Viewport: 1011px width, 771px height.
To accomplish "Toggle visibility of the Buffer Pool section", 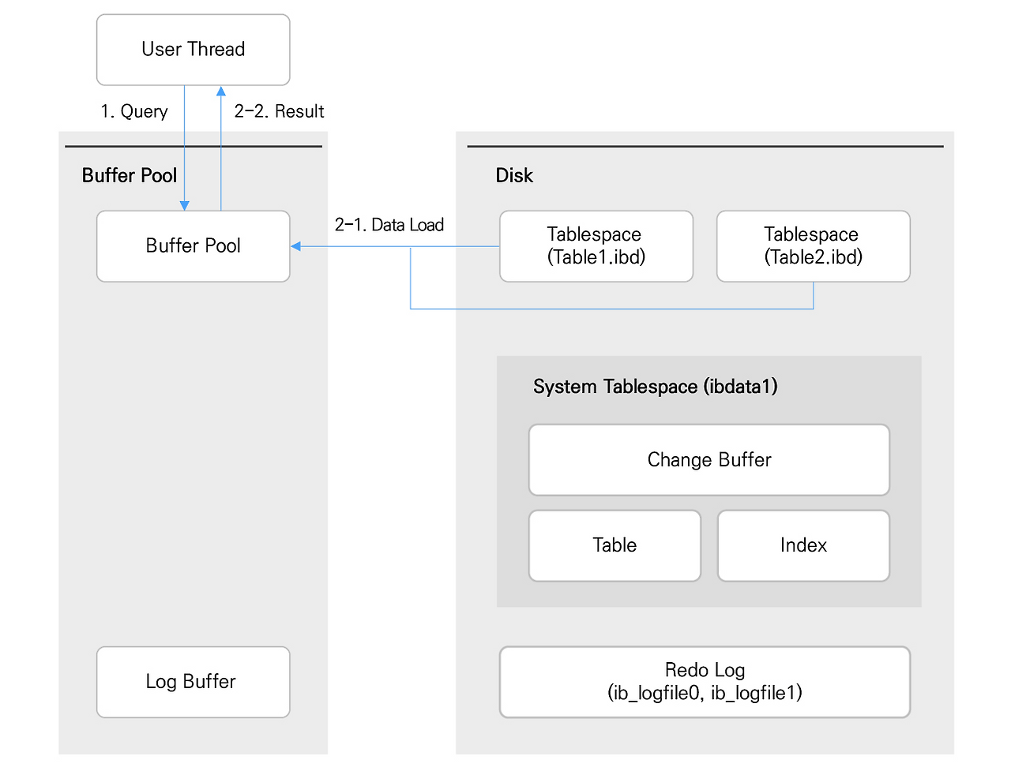I will 129,175.
